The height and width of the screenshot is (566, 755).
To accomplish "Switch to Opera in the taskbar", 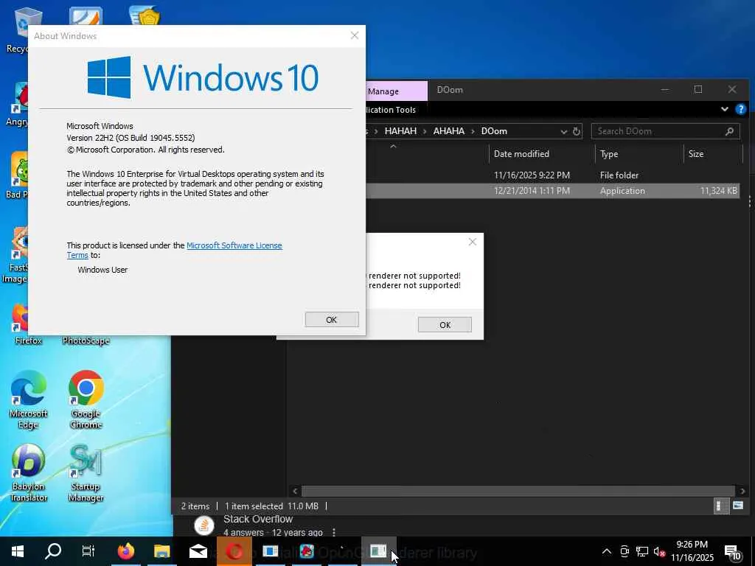I will [234, 551].
